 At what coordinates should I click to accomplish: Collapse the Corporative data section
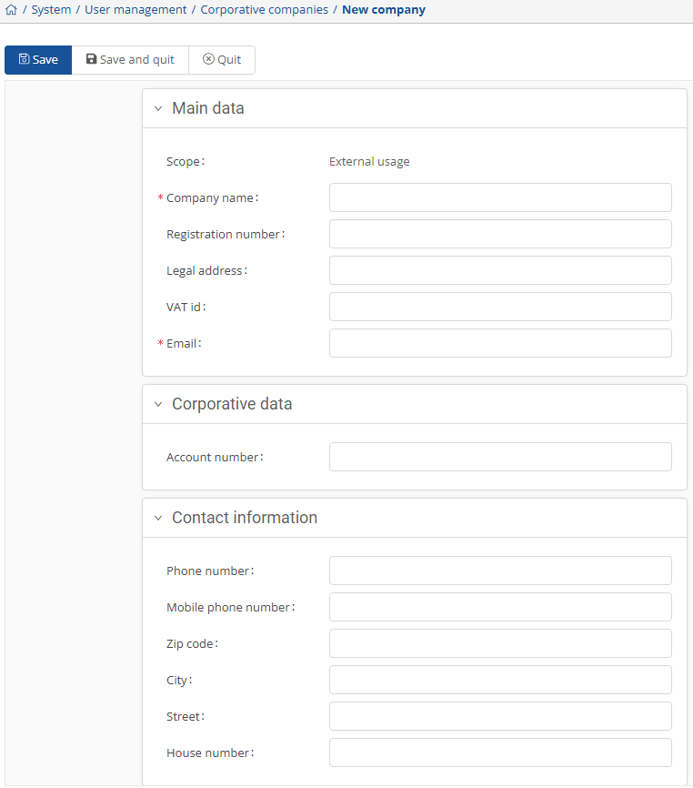click(158, 404)
